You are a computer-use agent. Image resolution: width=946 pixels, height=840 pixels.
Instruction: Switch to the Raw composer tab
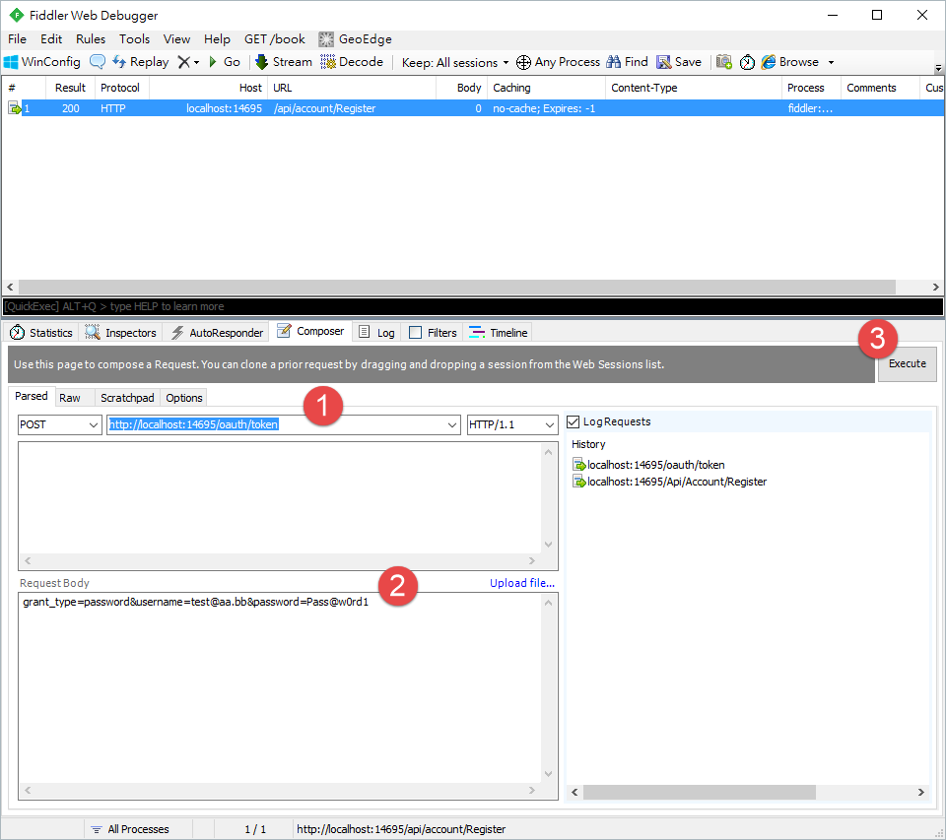pos(73,398)
